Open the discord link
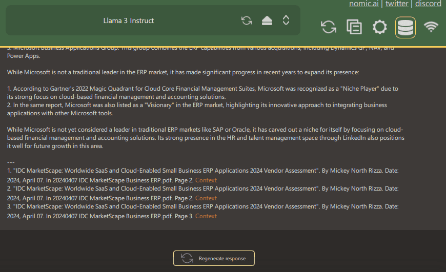Image resolution: width=446 pixels, height=272 pixels. [x=428, y=4]
